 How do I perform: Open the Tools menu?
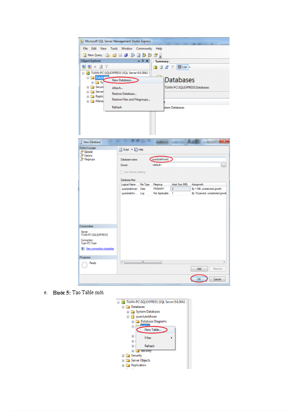coord(114,48)
